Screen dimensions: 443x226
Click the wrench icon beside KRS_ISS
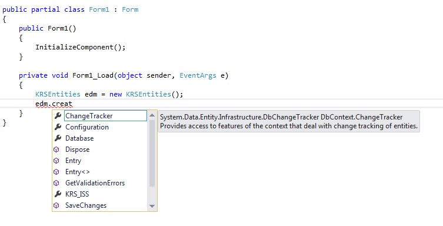(58, 194)
